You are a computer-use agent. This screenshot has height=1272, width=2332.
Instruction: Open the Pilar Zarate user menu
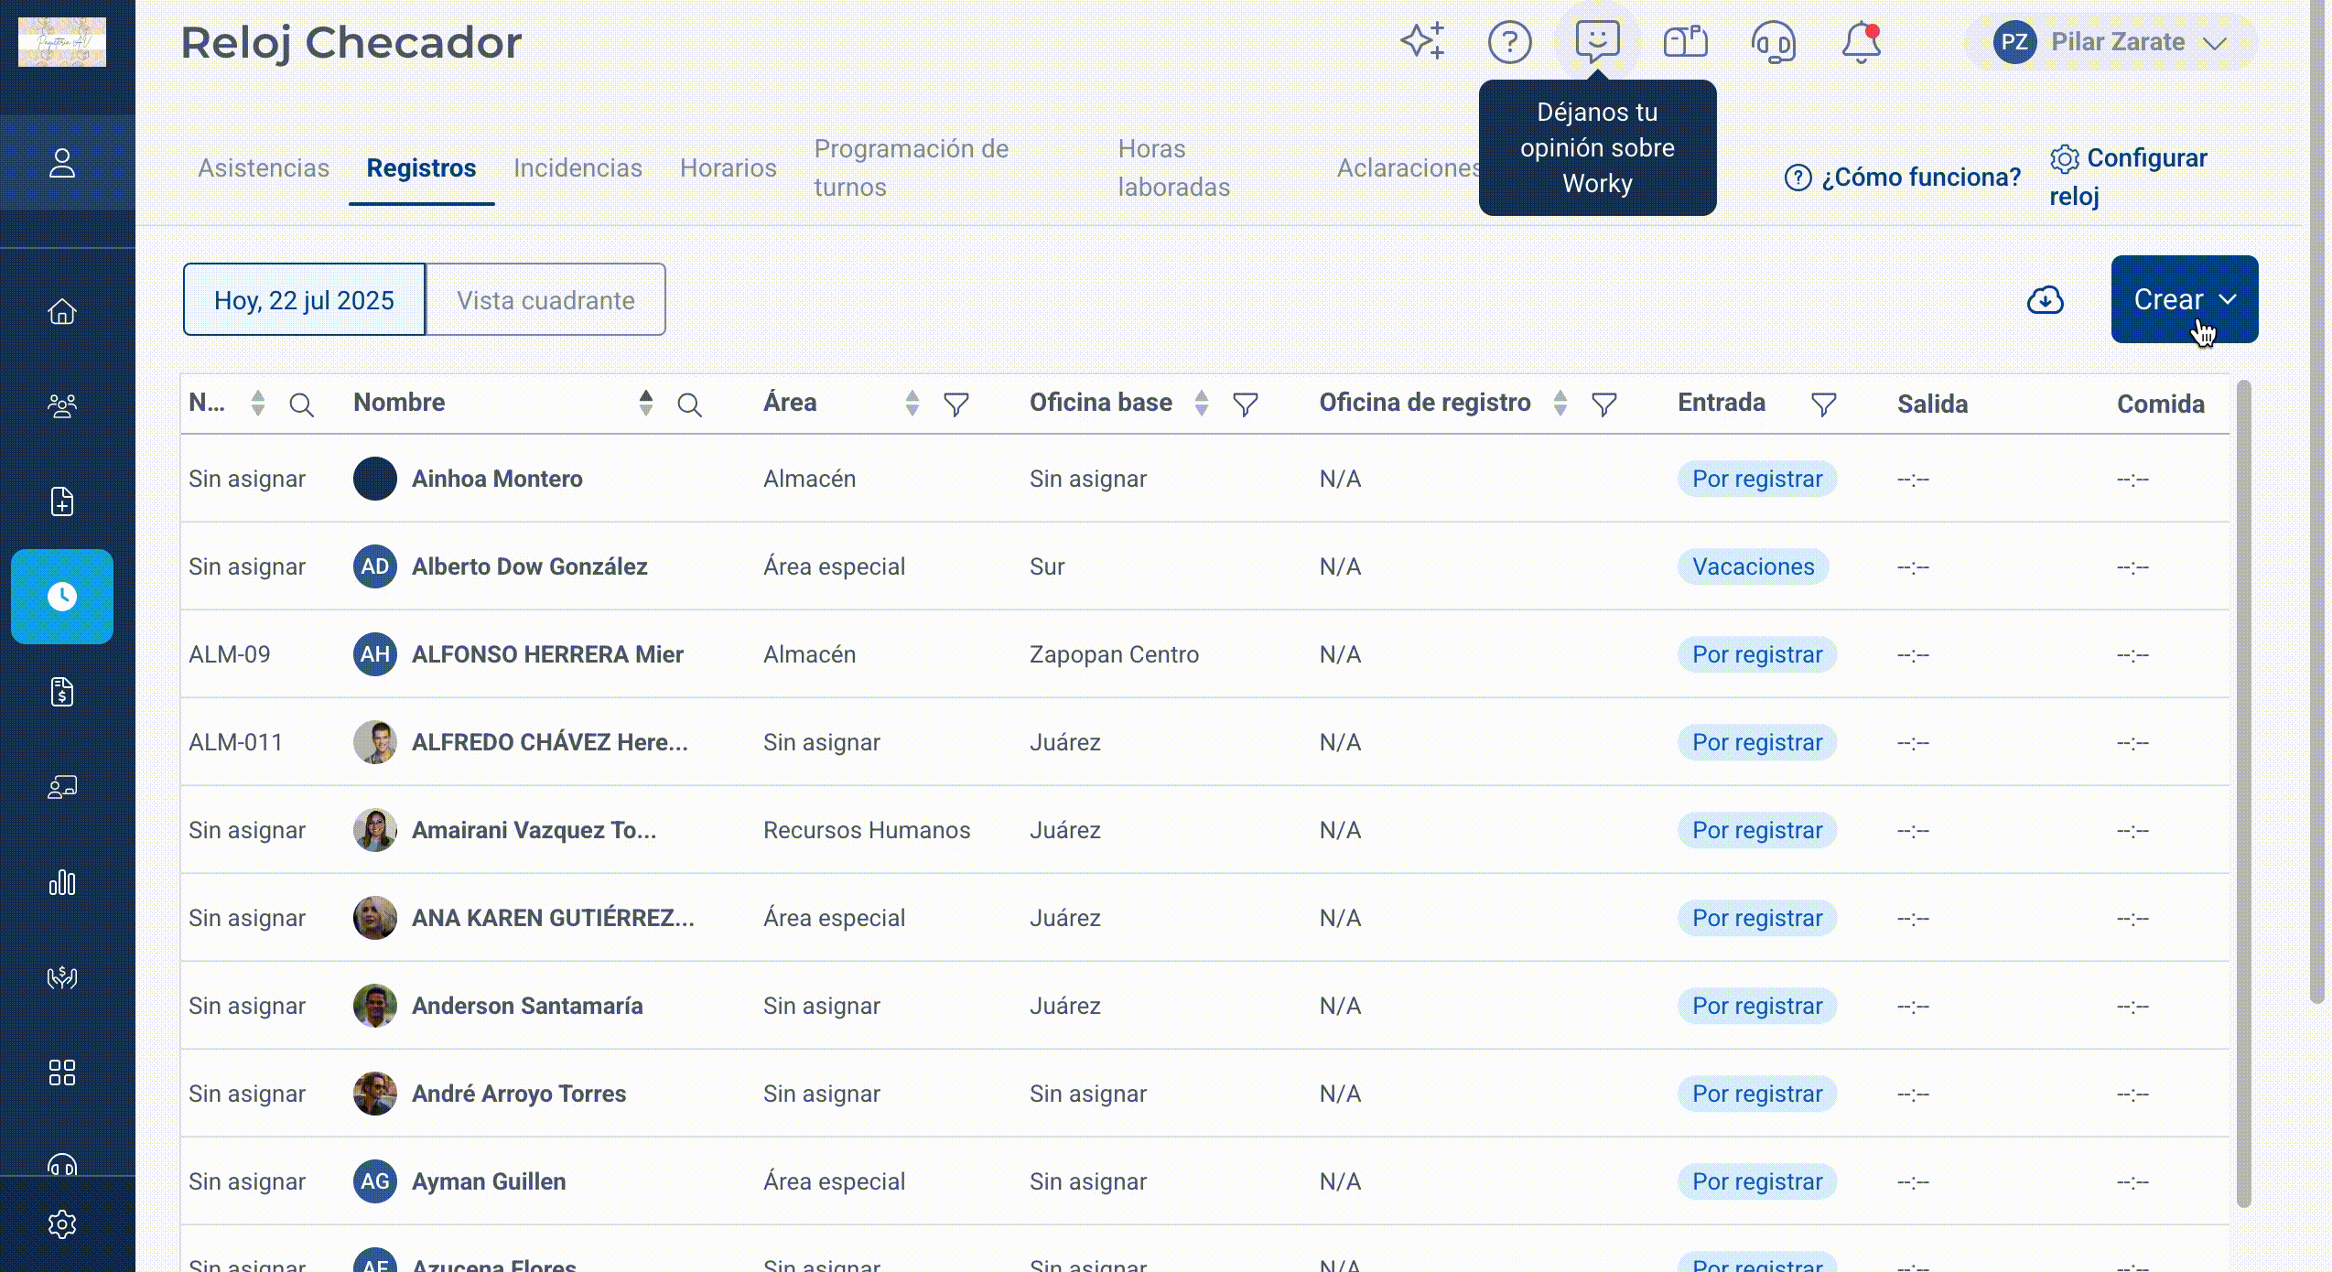click(2111, 42)
